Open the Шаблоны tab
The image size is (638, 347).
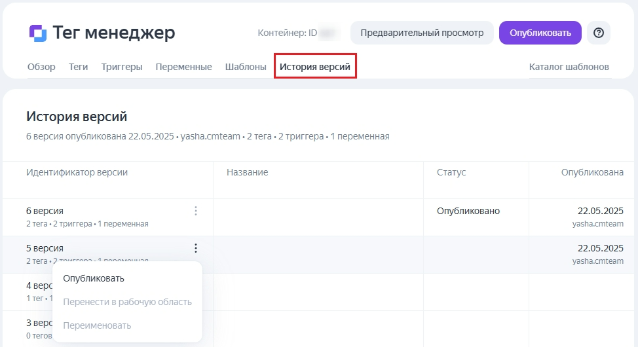pyautogui.click(x=246, y=67)
